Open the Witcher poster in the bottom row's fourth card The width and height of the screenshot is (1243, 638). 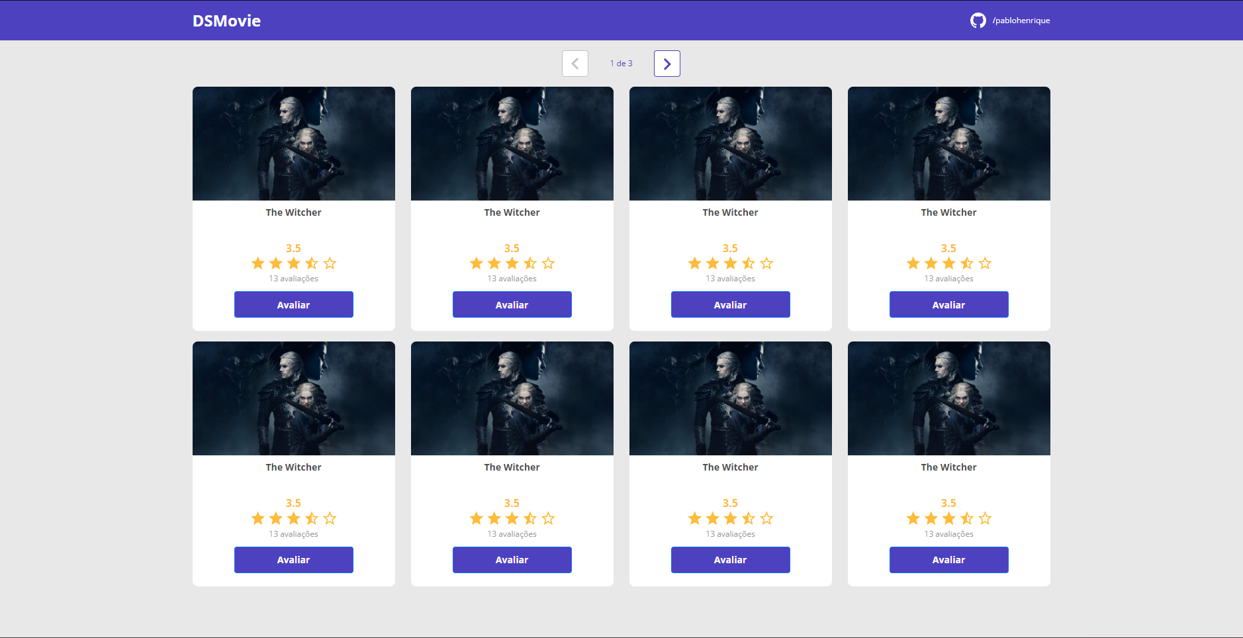click(x=948, y=398)
